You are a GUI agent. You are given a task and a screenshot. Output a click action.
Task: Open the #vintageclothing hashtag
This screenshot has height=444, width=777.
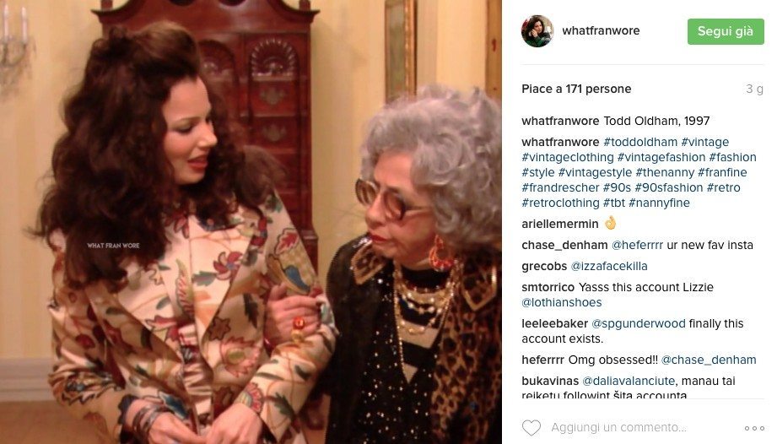[x=568, y=158]
